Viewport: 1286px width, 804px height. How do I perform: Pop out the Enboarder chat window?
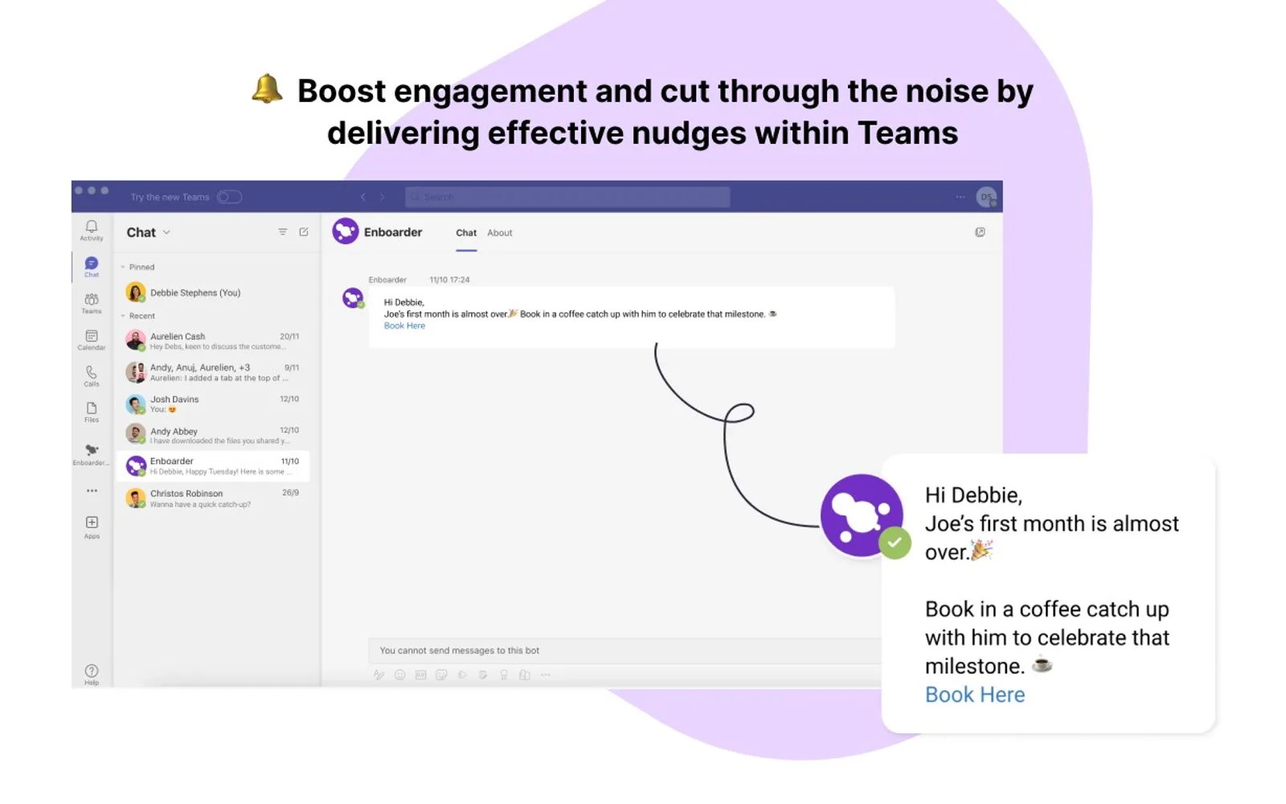(x=980, y=232)
